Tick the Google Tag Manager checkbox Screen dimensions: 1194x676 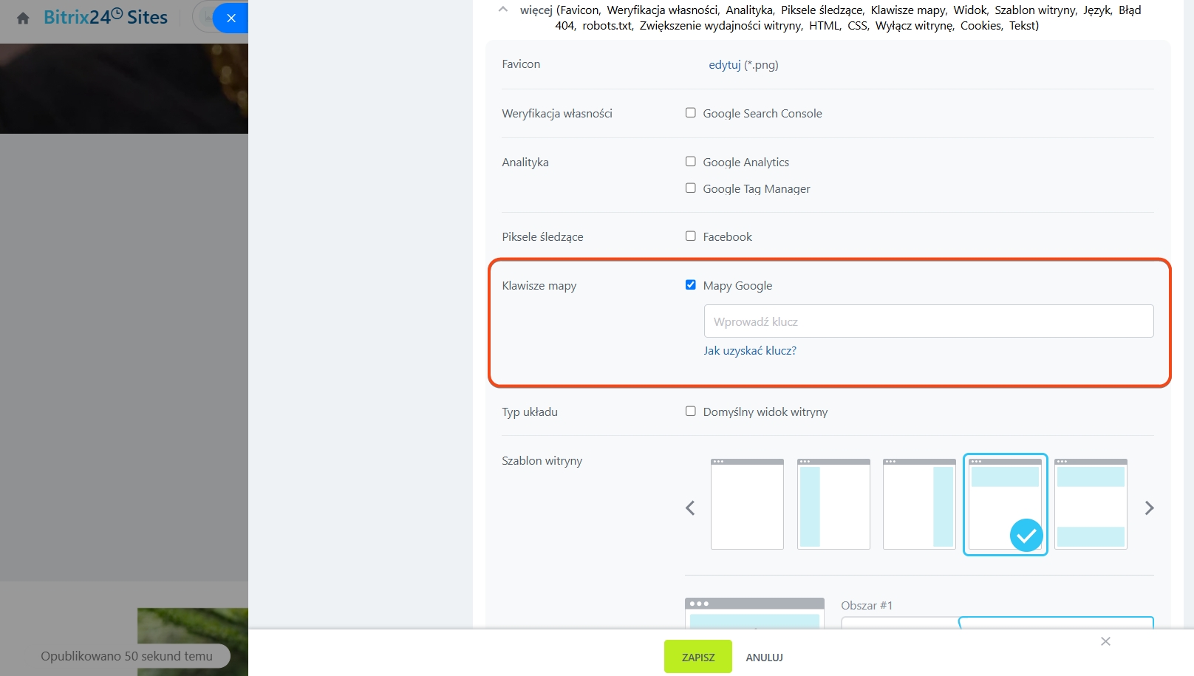point(691,188)
